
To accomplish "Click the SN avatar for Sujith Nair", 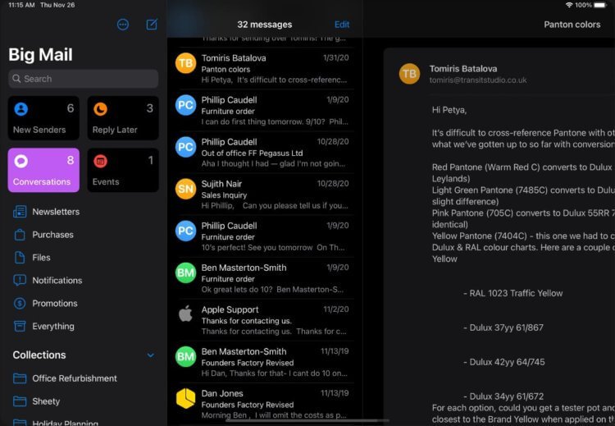I will [x=185, y=189].
